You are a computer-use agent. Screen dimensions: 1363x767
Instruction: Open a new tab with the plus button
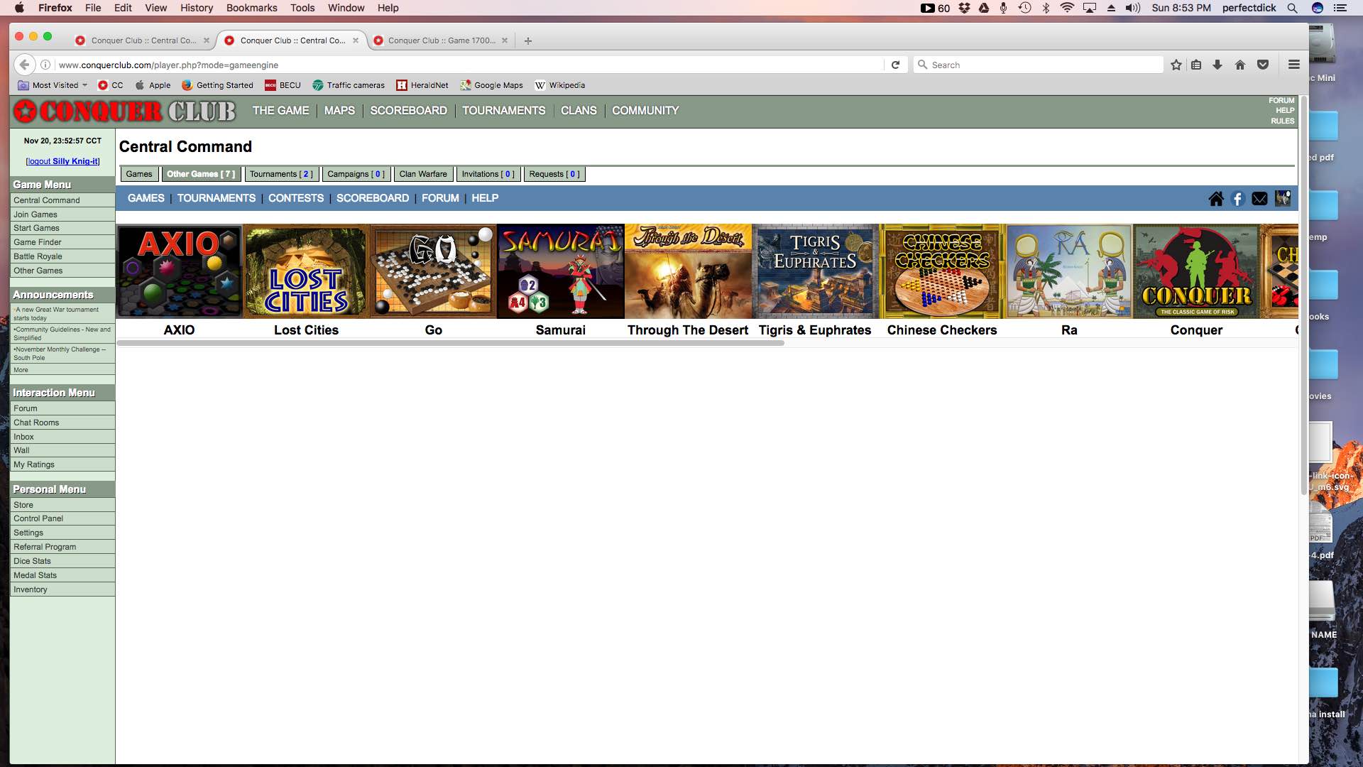coord(527,40)
